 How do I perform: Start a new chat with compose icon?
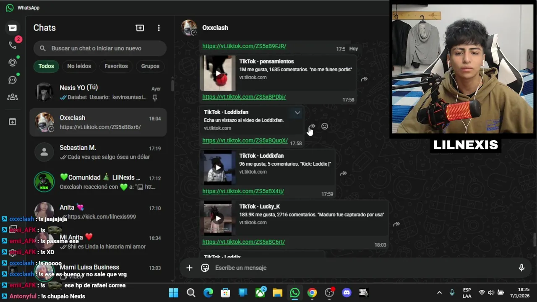140,28
